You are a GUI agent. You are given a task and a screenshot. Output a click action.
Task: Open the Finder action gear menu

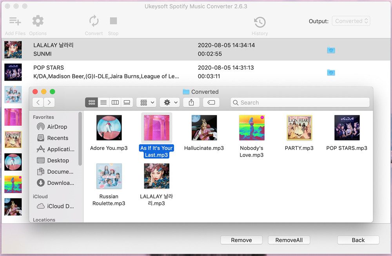tap(170, 103)
